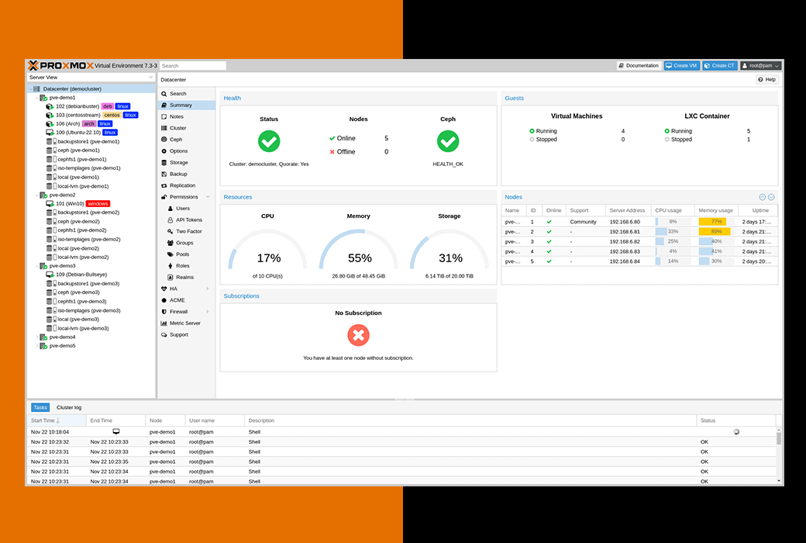Image resolution: width=806 pixels, height=543 pixels.
Task: Collapse the pve-demo1 node in the tree
Action: 37,98
